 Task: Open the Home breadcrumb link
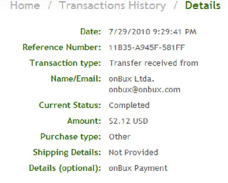[x=25, y=5]
